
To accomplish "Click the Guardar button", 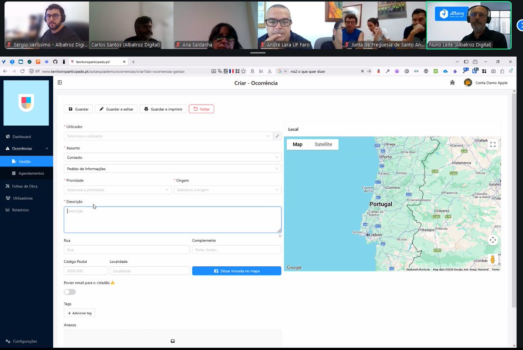I will [x=78, y=109].
